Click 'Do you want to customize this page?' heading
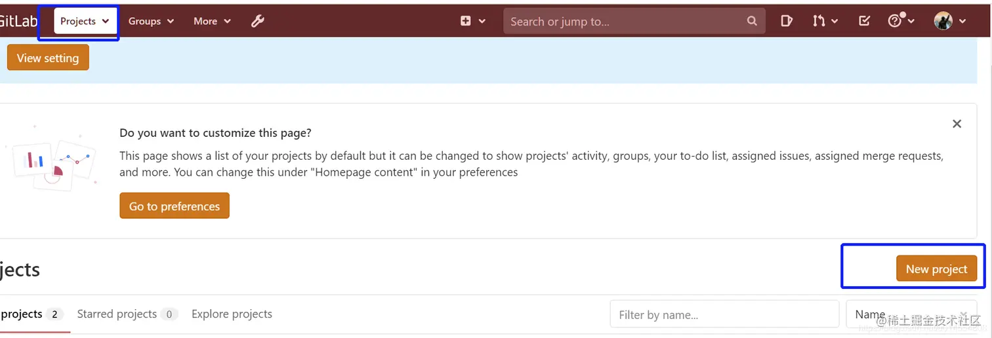 pyautogui.click(x=215, y=133)
